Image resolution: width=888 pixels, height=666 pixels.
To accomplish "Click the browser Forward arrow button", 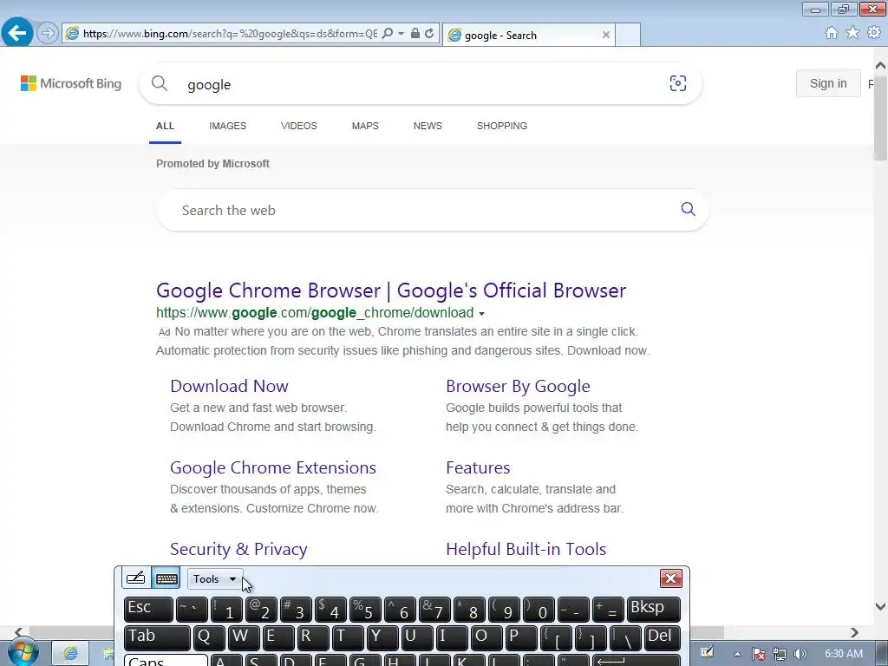I will click(47, 34).
